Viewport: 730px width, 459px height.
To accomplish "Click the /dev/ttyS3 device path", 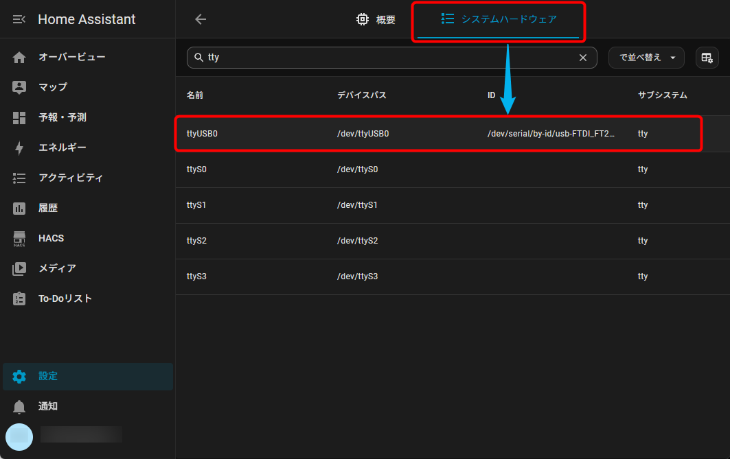I will coord(358,276).
